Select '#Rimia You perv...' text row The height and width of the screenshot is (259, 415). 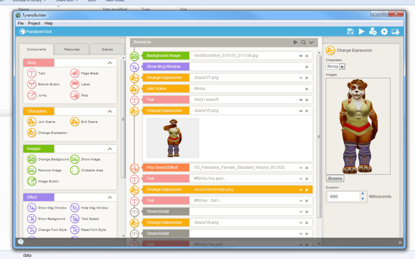pos(227,179)
